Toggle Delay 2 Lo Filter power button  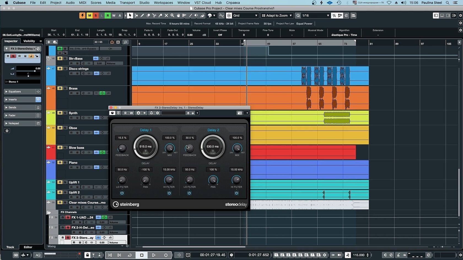(189, 193)
